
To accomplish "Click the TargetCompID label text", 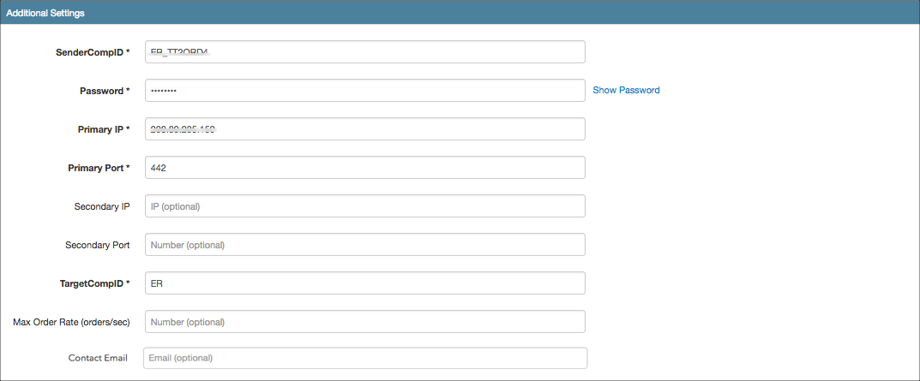I will coord(94,283).
